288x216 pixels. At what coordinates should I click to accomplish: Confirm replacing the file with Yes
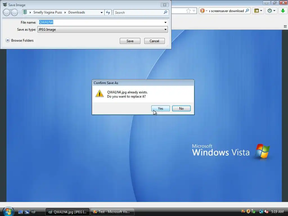coord(160,108)
